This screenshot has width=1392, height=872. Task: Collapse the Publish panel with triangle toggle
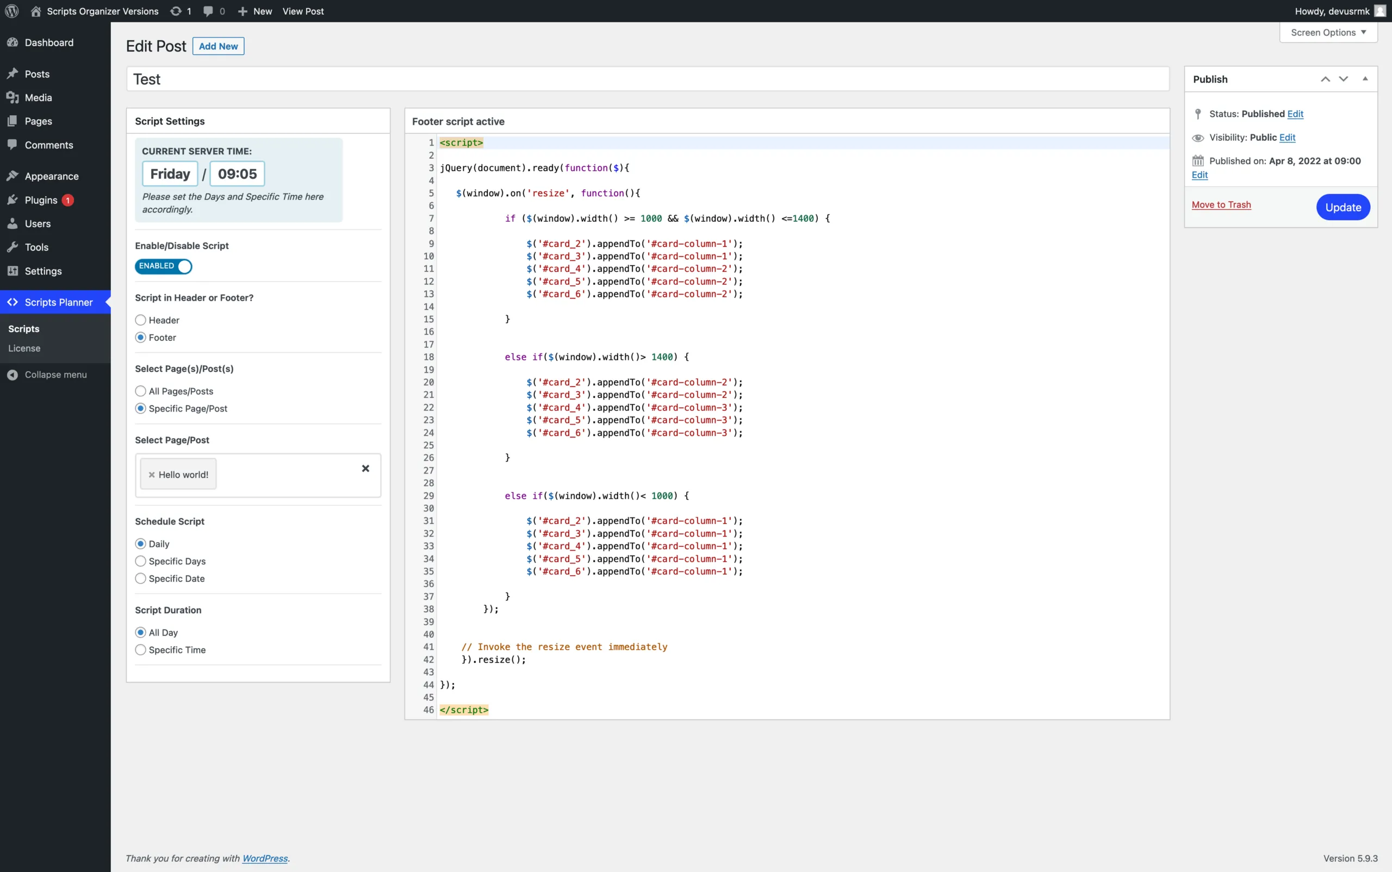coord(1365,79)
